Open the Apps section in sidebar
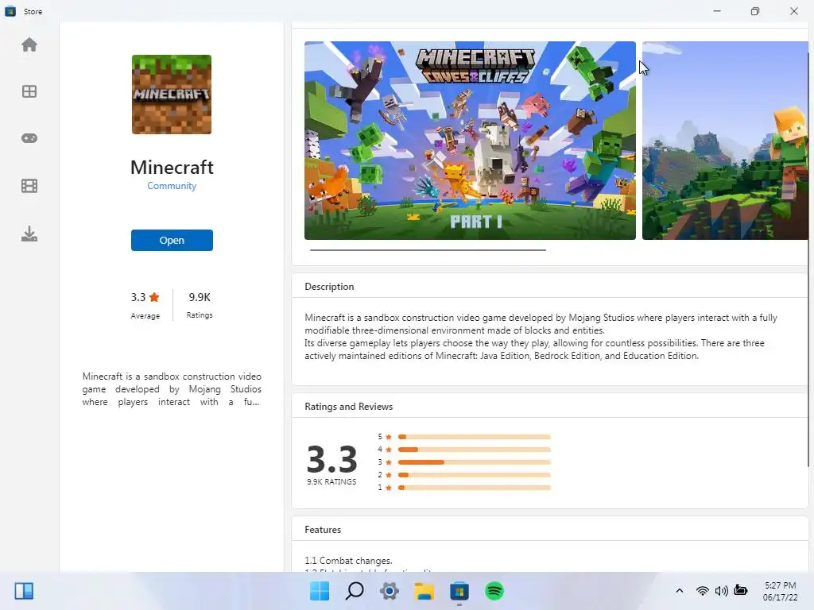 pos(29,92)
